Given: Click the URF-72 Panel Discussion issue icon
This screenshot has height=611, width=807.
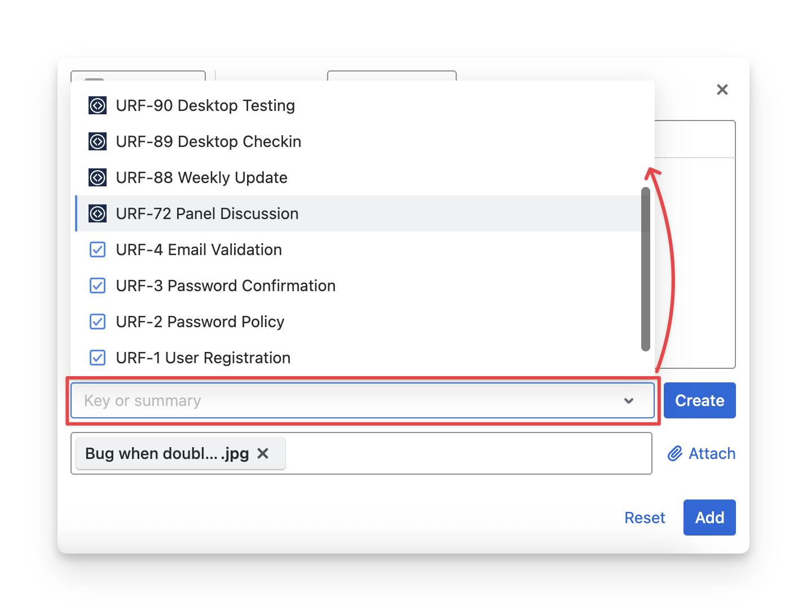Looking at the screenshot, I should pyautogui.click(x=98, y=213).
